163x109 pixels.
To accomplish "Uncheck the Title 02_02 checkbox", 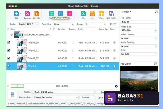I will (8, 58).
